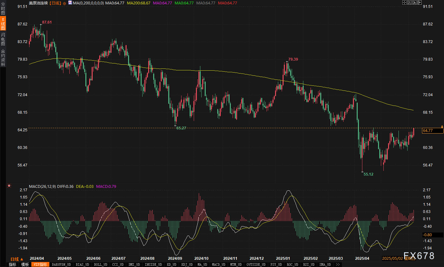
Task: Click the jump-to-start chart icon
Action: 409,3
